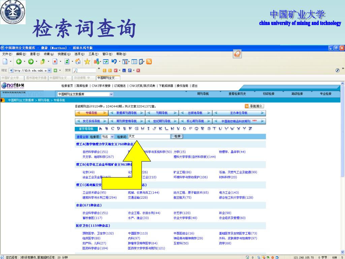
Task: Switch to the 欢迎使用 browser tab
Action: click(x=84, y=78)
